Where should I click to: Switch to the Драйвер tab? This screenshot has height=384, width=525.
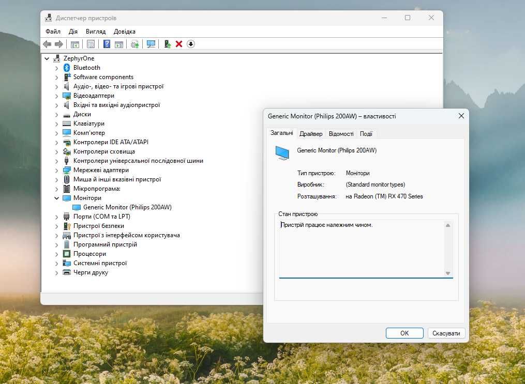coord(311,134)
